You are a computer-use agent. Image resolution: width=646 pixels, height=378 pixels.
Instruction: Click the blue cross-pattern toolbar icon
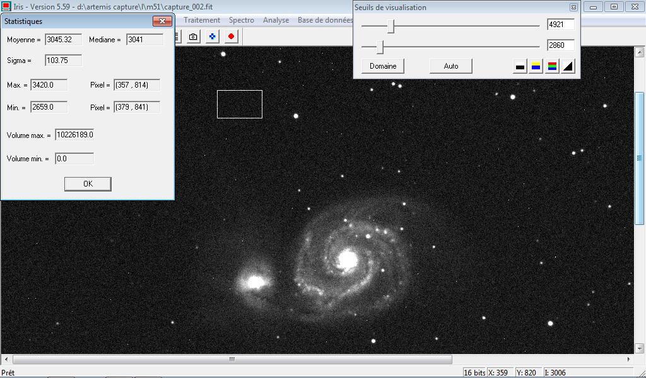(212, 37)
